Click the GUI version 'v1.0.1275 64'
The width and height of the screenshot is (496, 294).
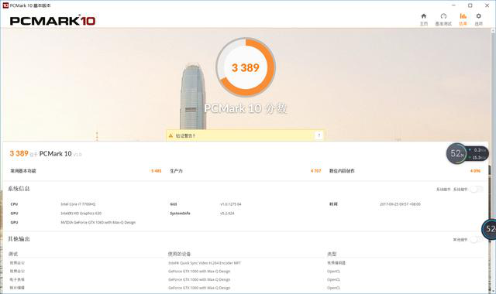click(231, 204)
